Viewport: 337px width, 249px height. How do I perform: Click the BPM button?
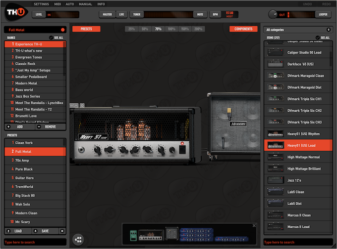tap(216, 14)
